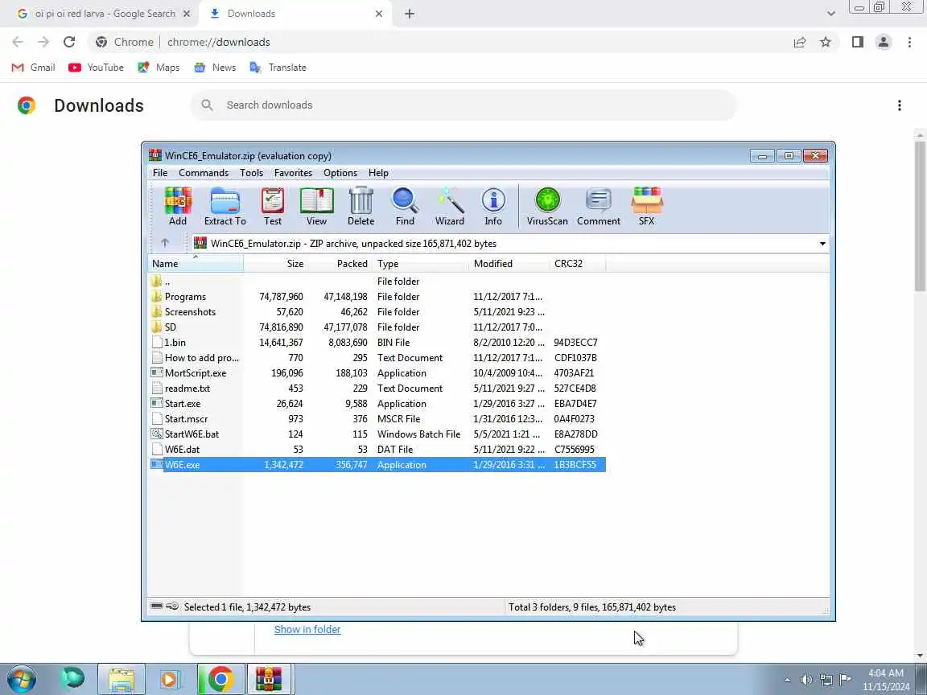Select the Screenshots folder
The height and width of the screenshot is (695, 927).
coord(377,312)
